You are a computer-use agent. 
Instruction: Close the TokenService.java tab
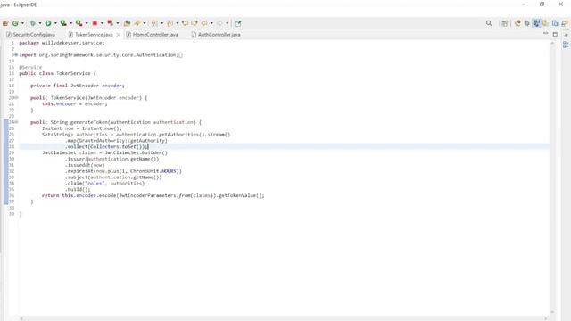119,35
